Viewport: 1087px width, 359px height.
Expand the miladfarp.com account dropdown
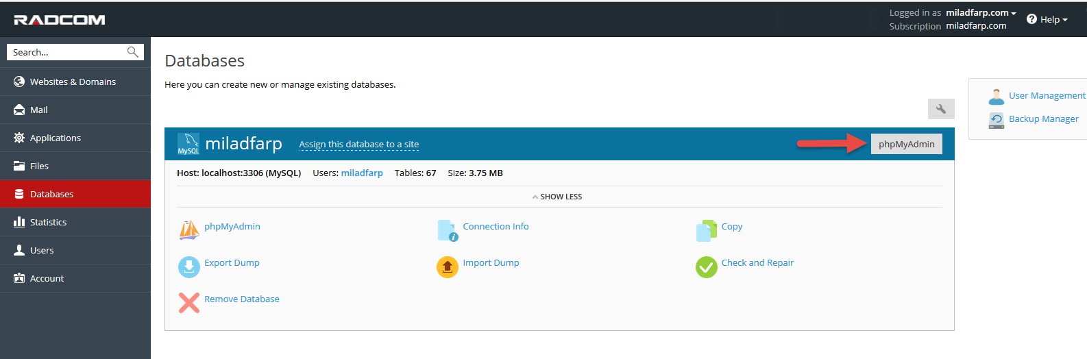pos(981,12)
